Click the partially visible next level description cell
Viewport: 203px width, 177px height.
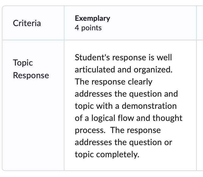tap(200, 105)
